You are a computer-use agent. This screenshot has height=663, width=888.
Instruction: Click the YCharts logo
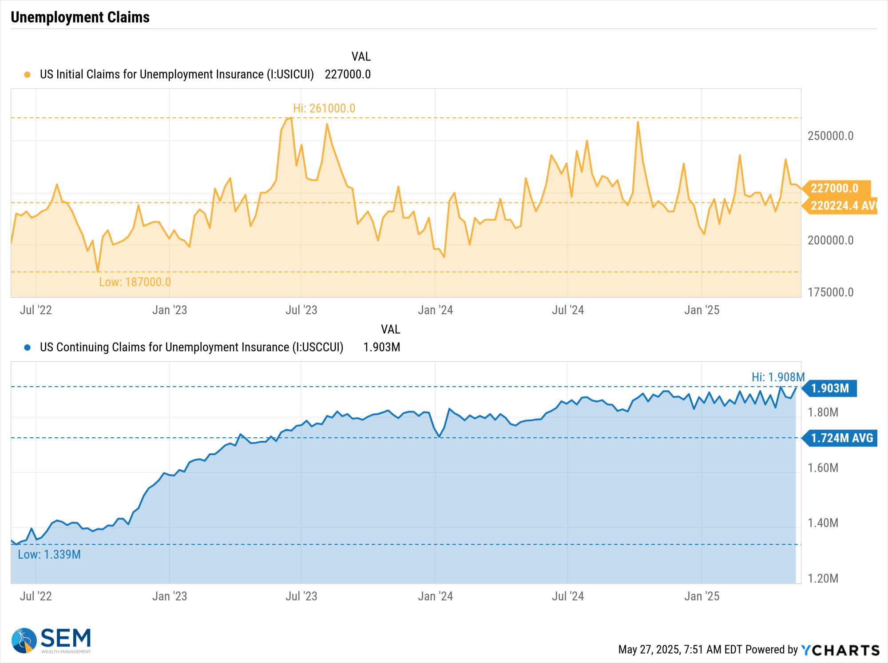click(840, 650)
